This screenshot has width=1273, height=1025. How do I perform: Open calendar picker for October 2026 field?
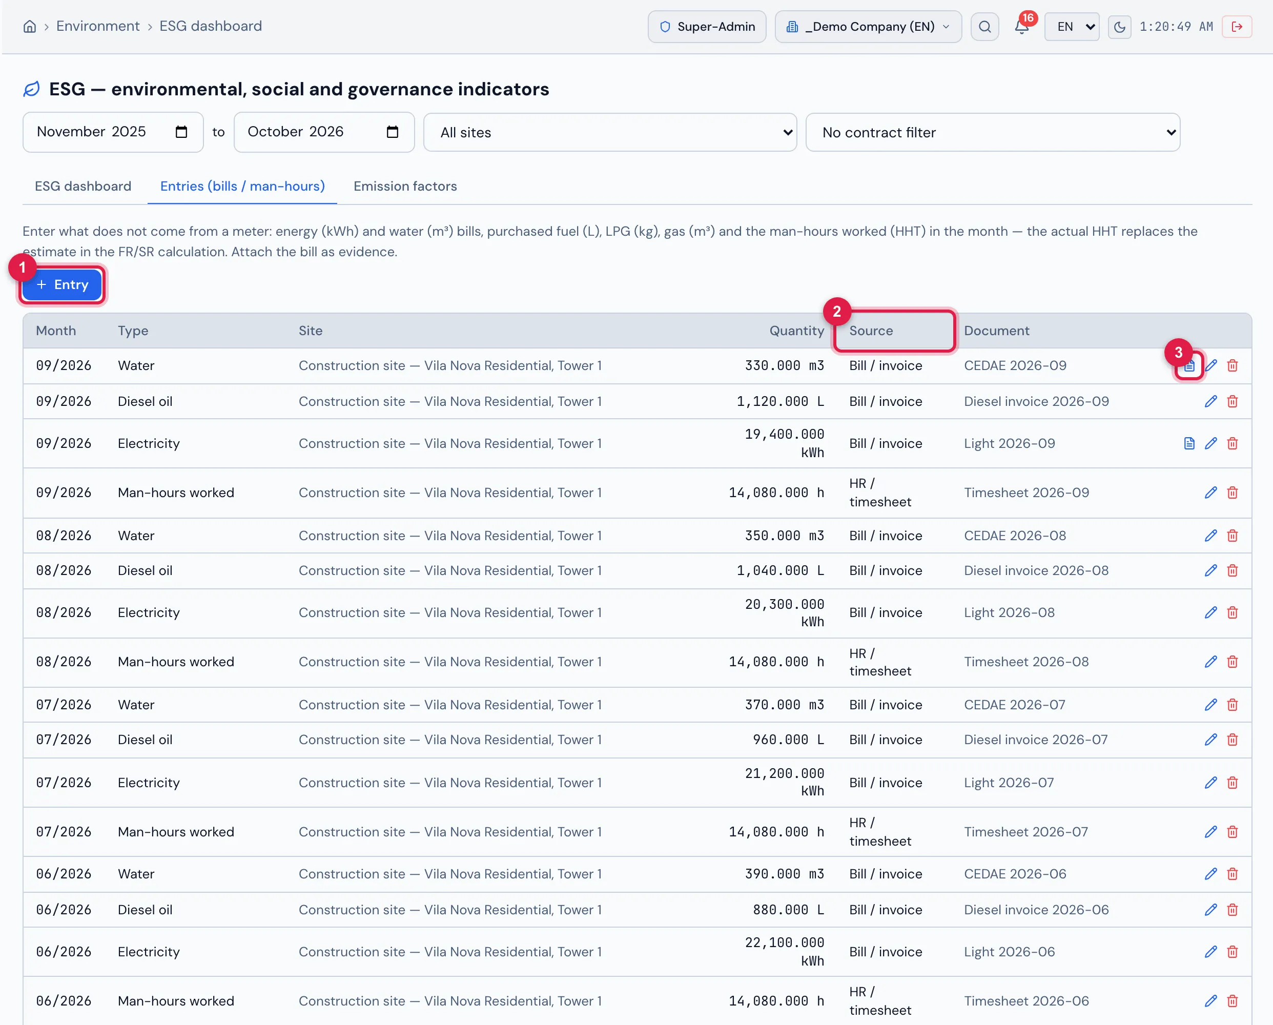coord(392,132)
